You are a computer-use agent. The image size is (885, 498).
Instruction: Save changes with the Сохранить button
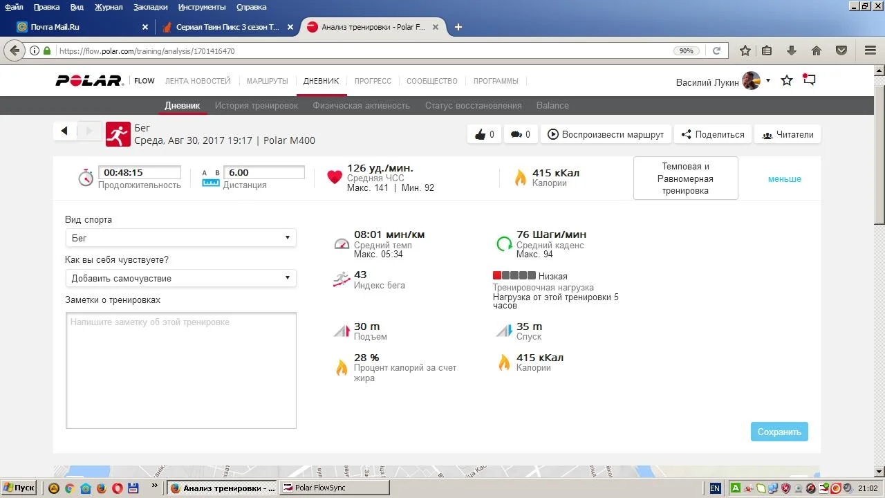pyautogui.click(x=779, y=432)
